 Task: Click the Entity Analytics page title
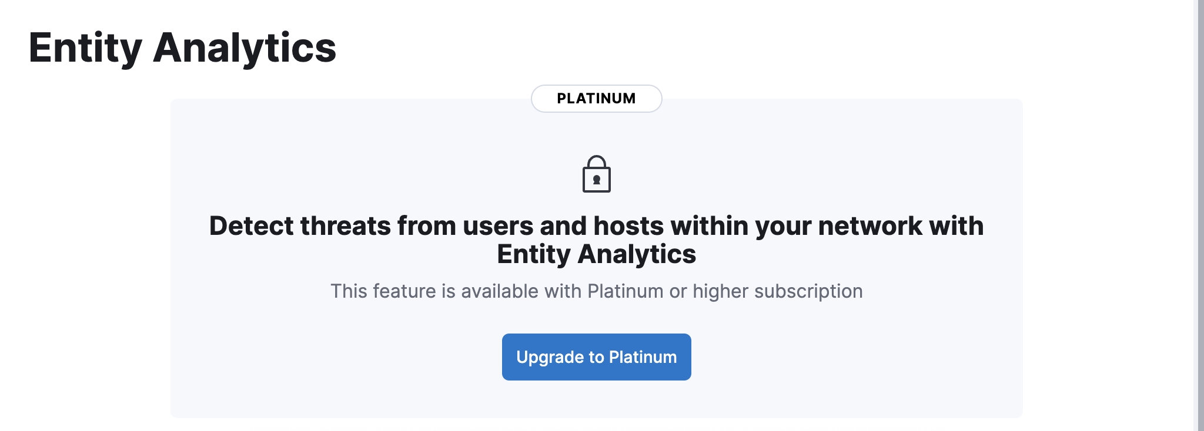tap(183, 49)
